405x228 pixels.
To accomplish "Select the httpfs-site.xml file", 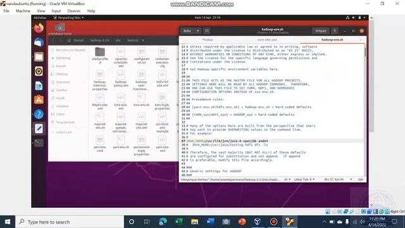I will 100,101.
